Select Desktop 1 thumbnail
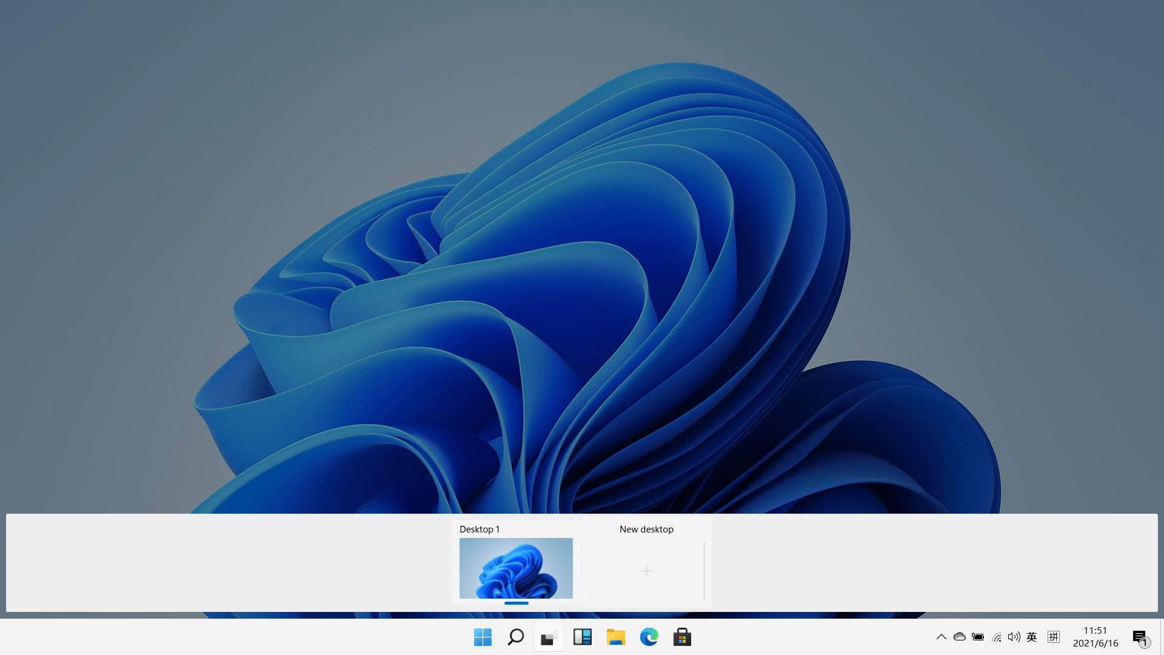Image resolution: width=1164 pixels, height=655 pixels. 516,568
